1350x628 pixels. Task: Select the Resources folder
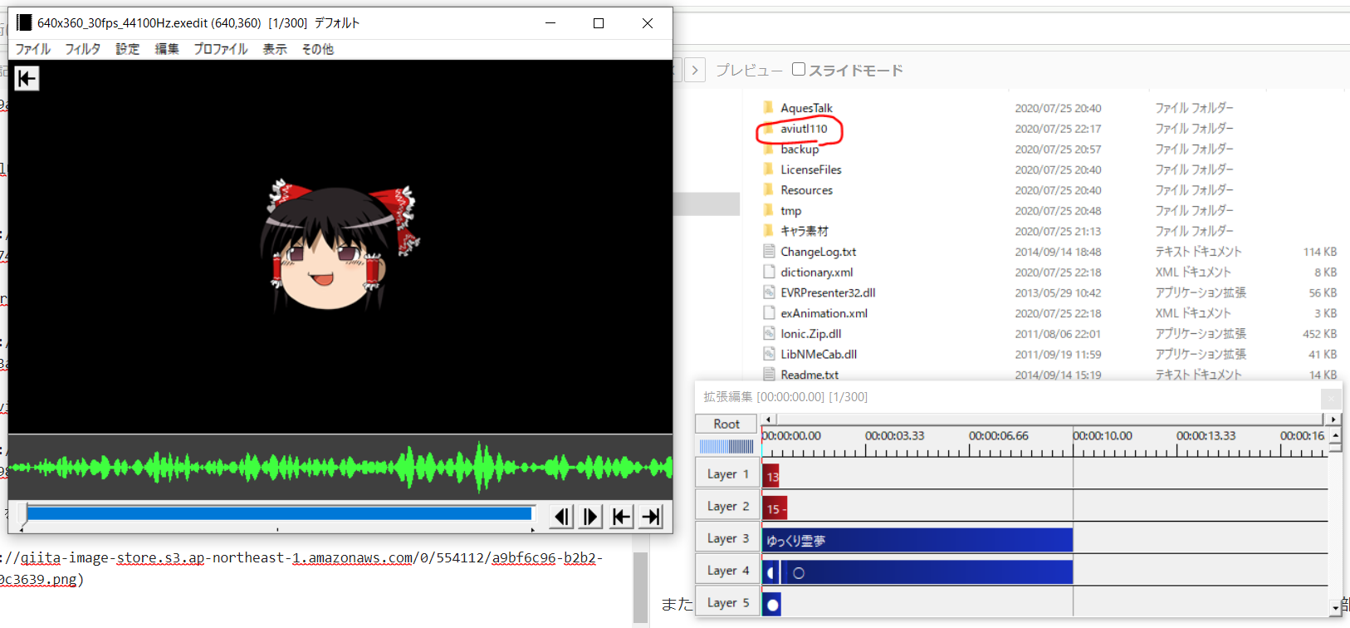coord(806,190)
